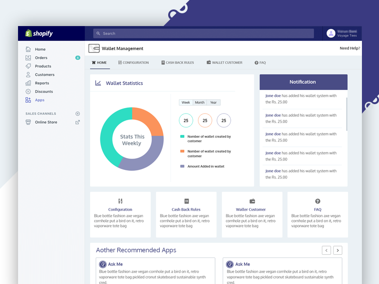Screen dimensions: 379x284
Task: Add a sales channel with plus icon
Action: [x=78, y=114]
